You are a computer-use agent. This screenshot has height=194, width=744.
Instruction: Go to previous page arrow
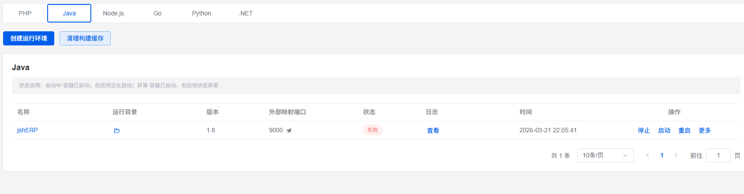click(x=647, y=155)
